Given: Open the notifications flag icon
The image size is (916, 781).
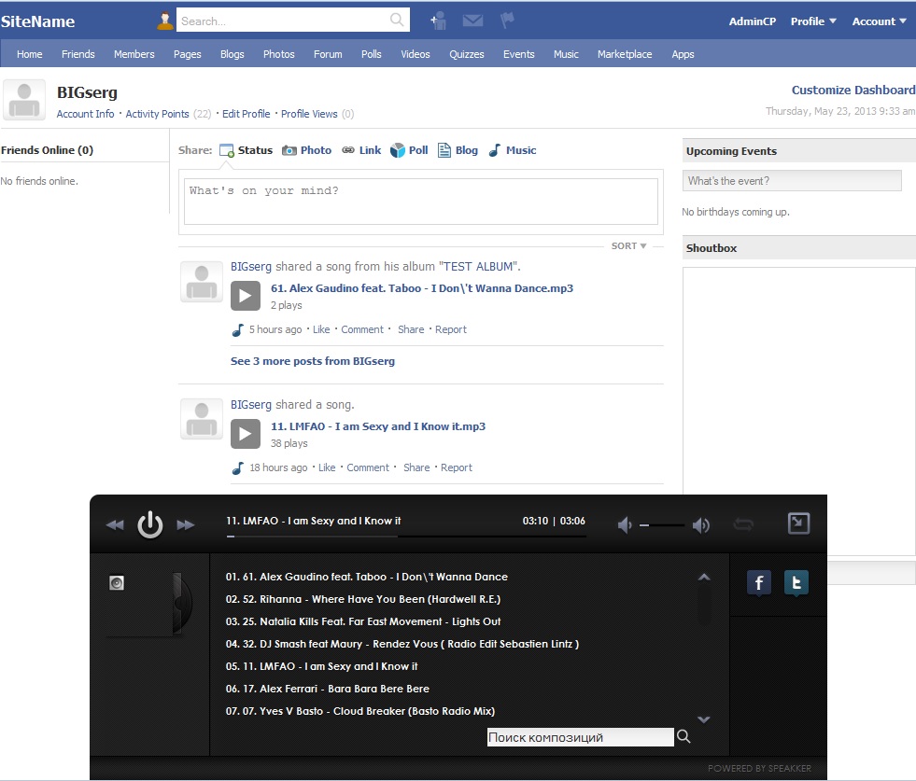Looking at the screenshot, I should click(507, 21).
